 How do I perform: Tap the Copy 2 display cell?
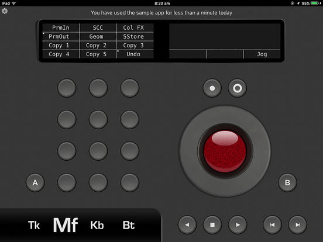coord(98,46)
